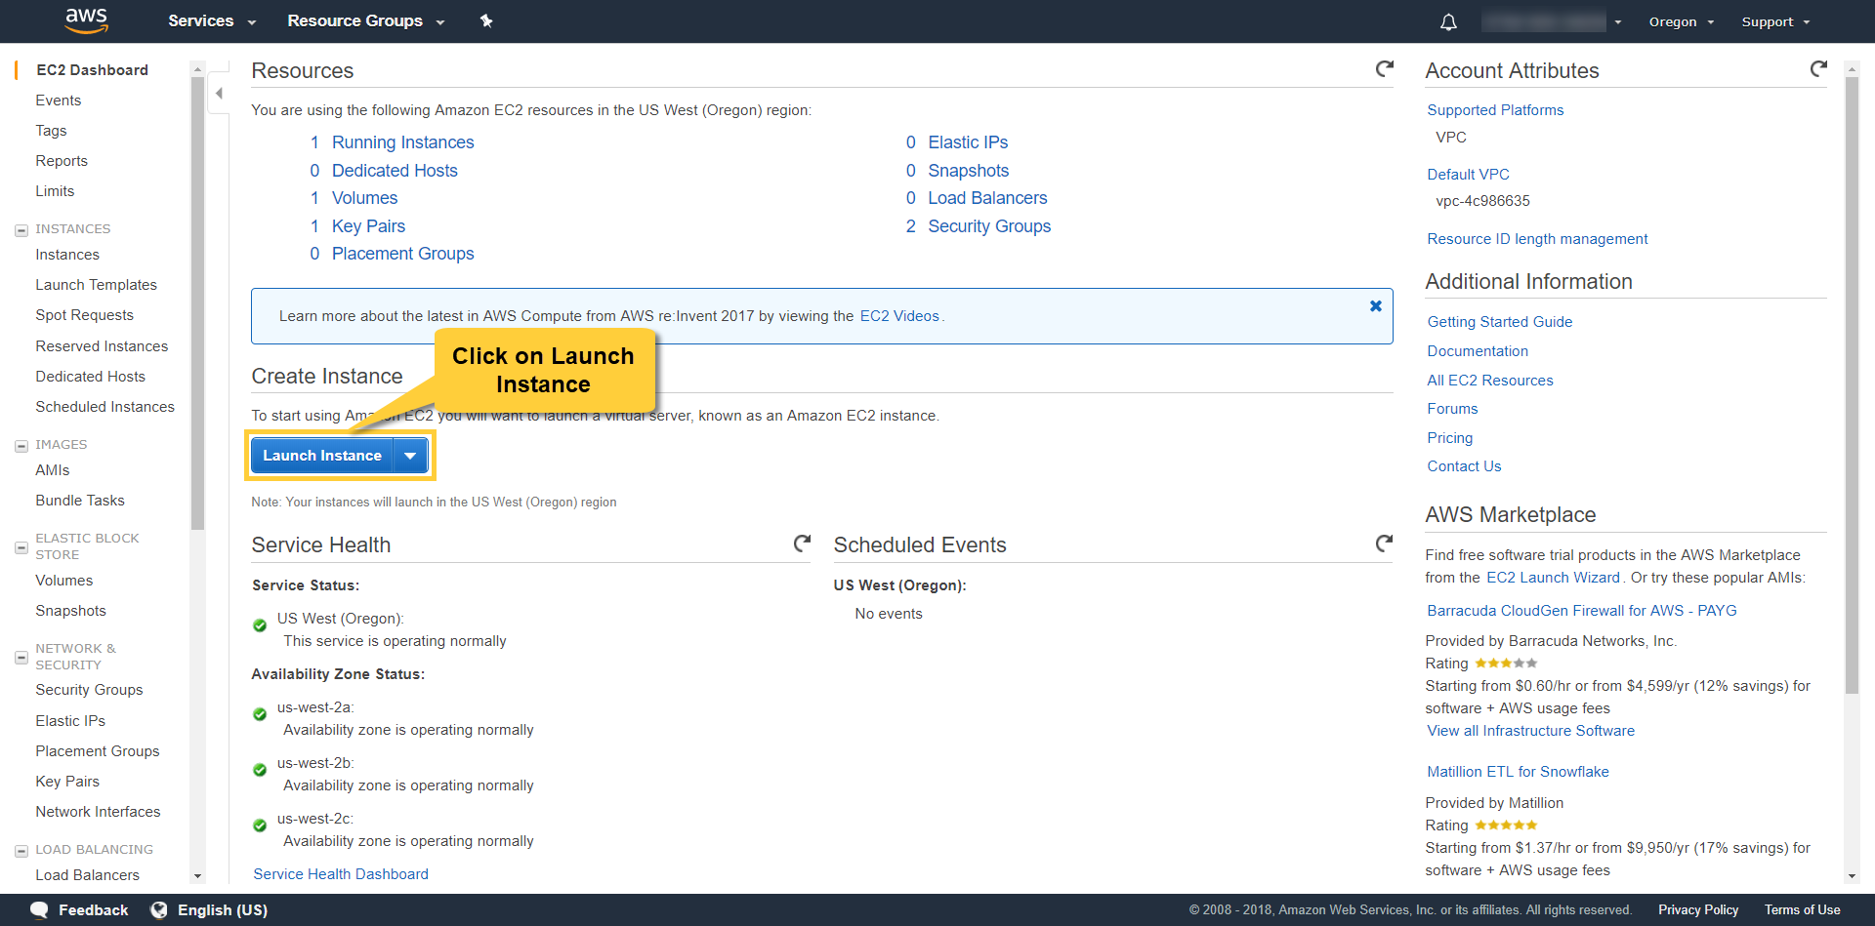Open the Oregon region selector
1875x926 pixels.
[1681, 21]
